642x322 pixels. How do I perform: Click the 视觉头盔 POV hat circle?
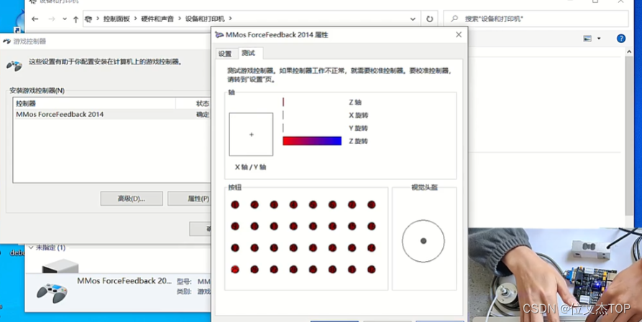tap(423, 241)
